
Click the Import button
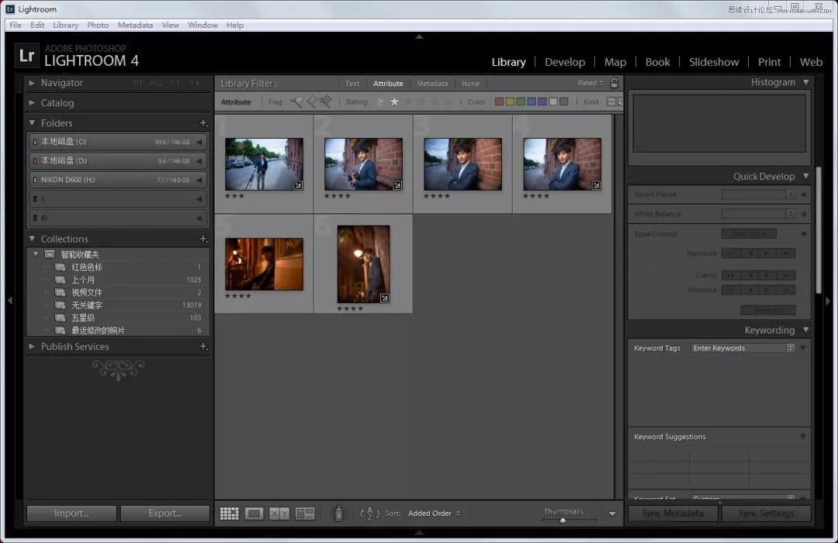[x=71, y=513]
